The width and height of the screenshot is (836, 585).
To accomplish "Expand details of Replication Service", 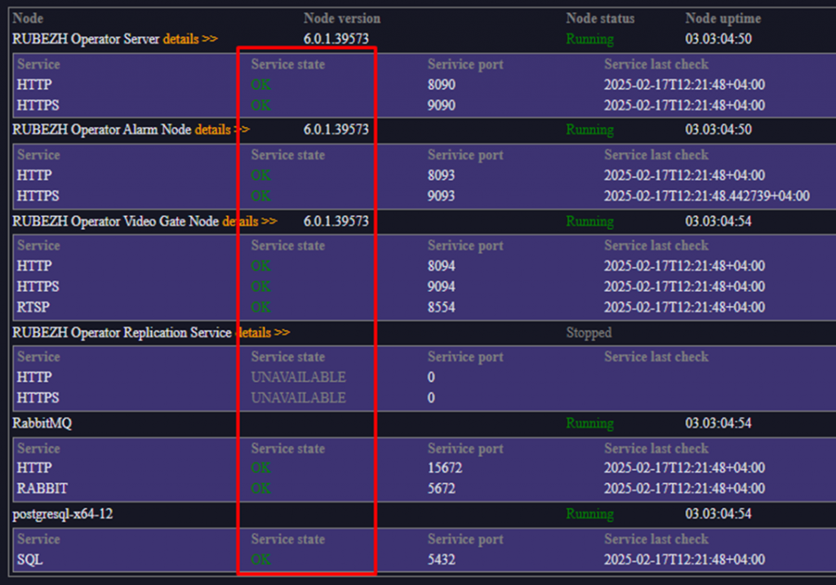I will click(263, 333).
